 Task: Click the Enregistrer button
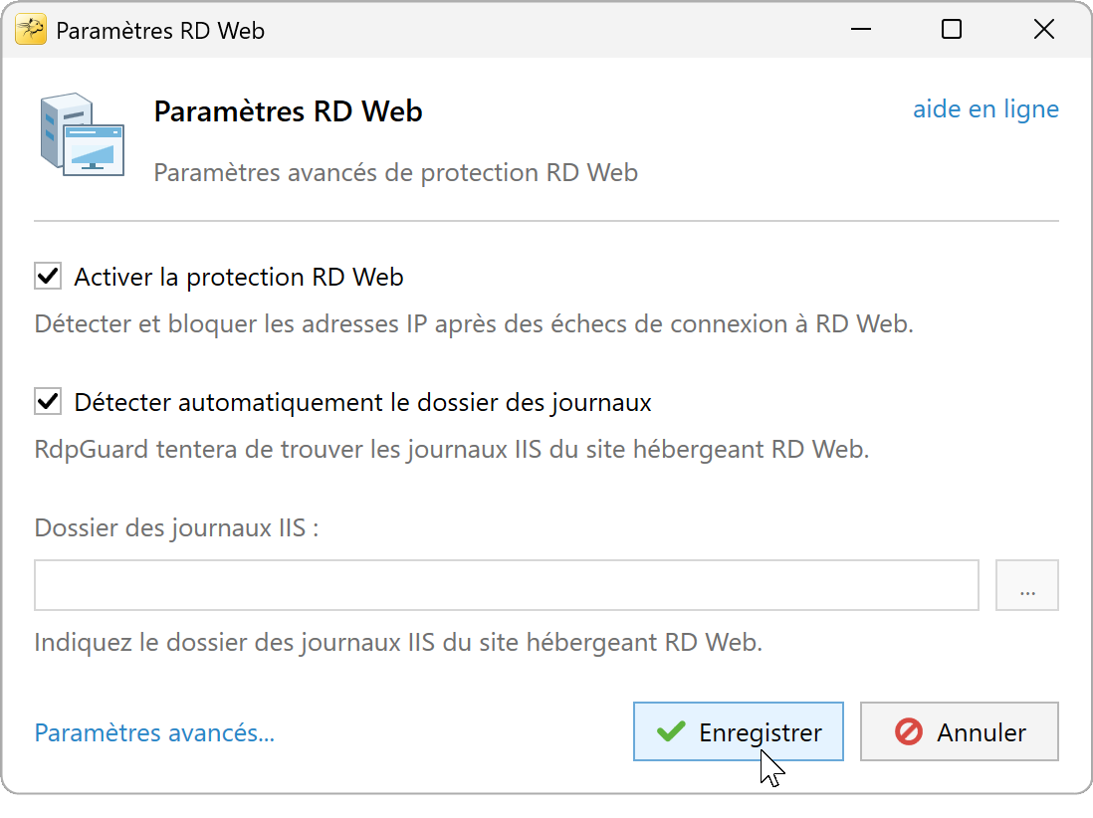739,731
